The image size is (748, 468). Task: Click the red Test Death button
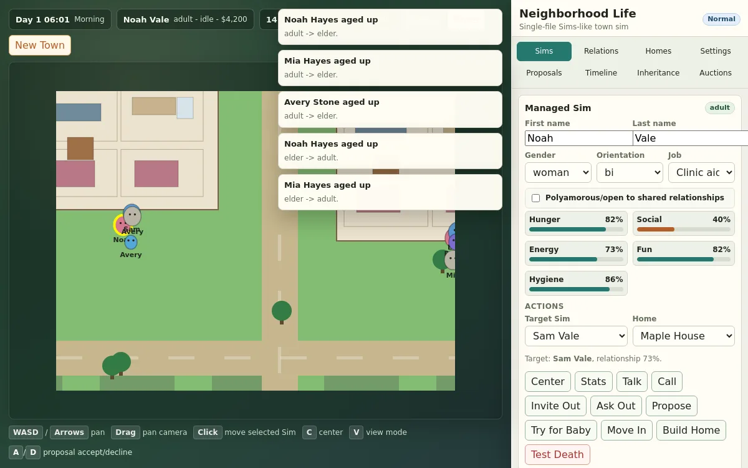click(x=557, y=454)
